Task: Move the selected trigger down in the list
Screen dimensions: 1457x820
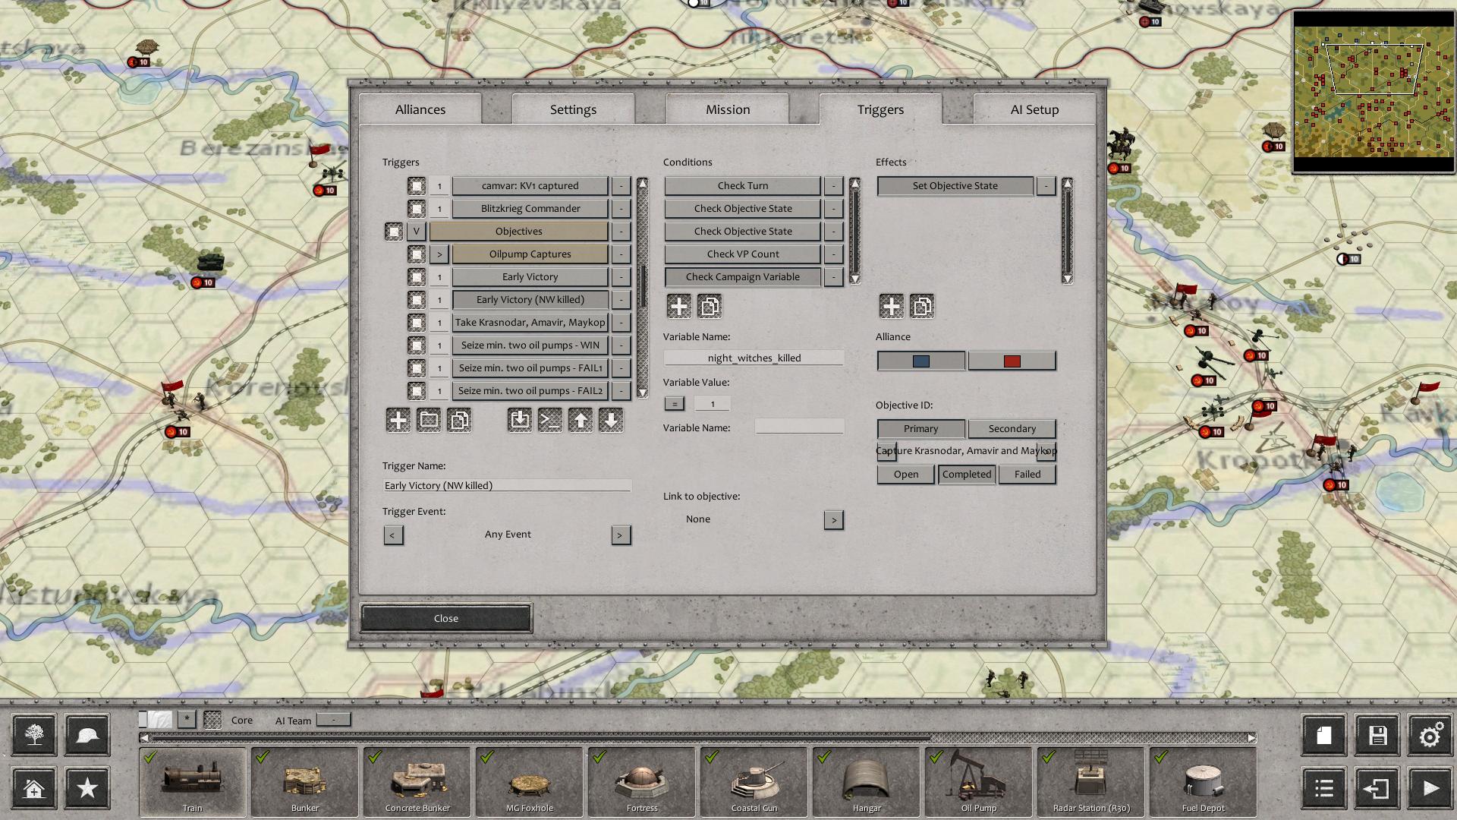Action: (611, 420)
